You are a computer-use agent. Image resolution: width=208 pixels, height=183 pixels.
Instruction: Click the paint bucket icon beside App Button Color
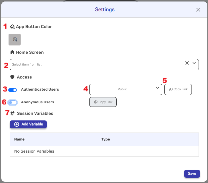point(12,27)
